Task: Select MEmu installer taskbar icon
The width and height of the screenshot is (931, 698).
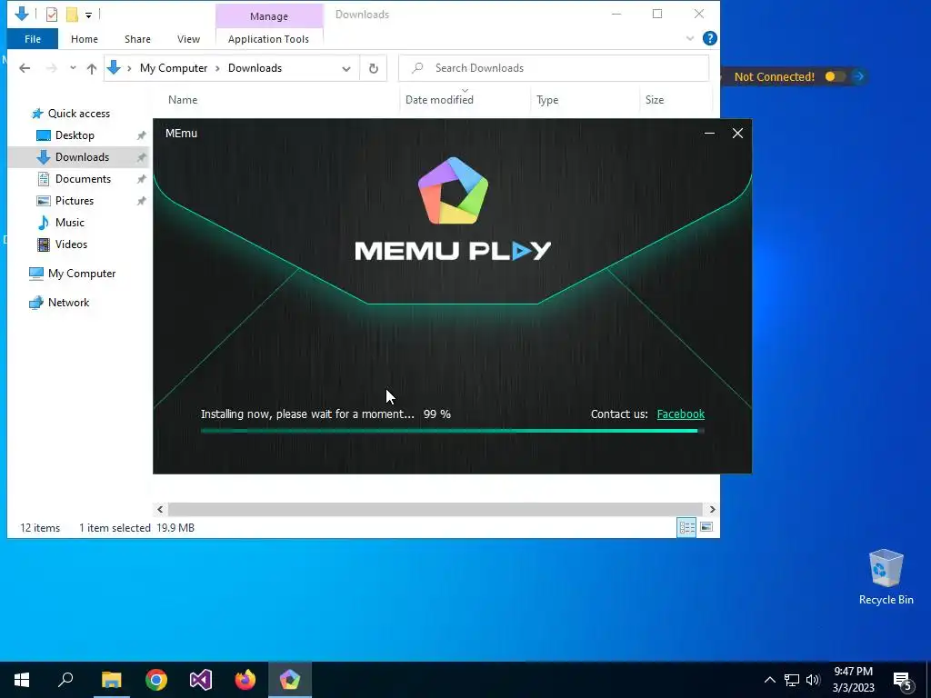Action: pos(290,680)
